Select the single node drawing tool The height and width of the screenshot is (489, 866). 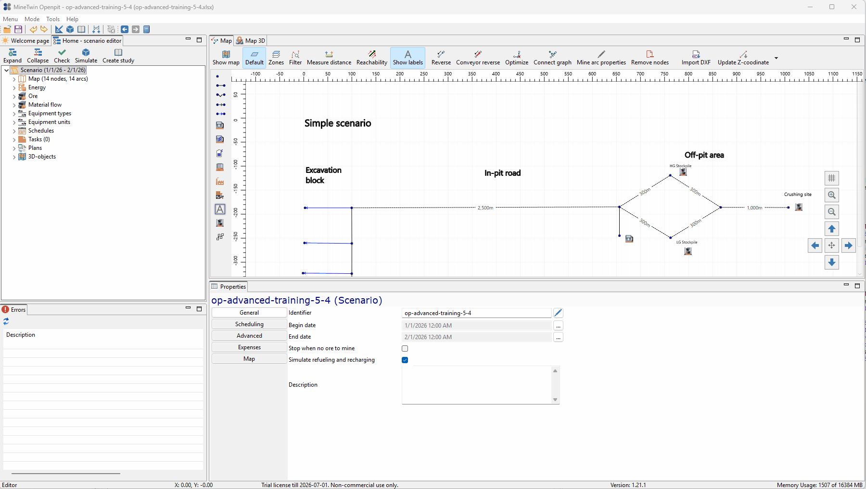(217, 76)
